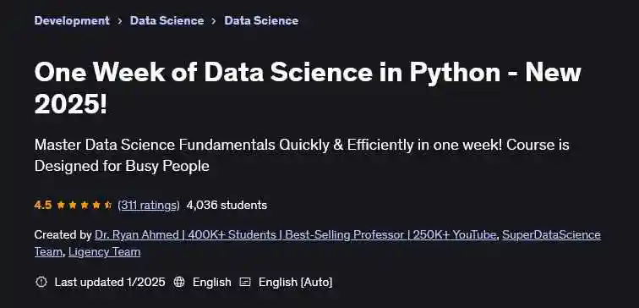
Task: Open SuperDataScience Team instructor link
Action: [x=318, y=244]
